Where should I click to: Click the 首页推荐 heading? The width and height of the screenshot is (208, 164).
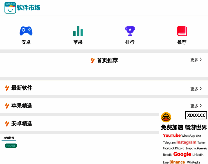coord(107,60)
